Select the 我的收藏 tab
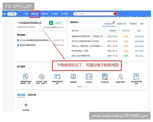Viewport: 153px width, 122px height. click(x=21, y=95)
